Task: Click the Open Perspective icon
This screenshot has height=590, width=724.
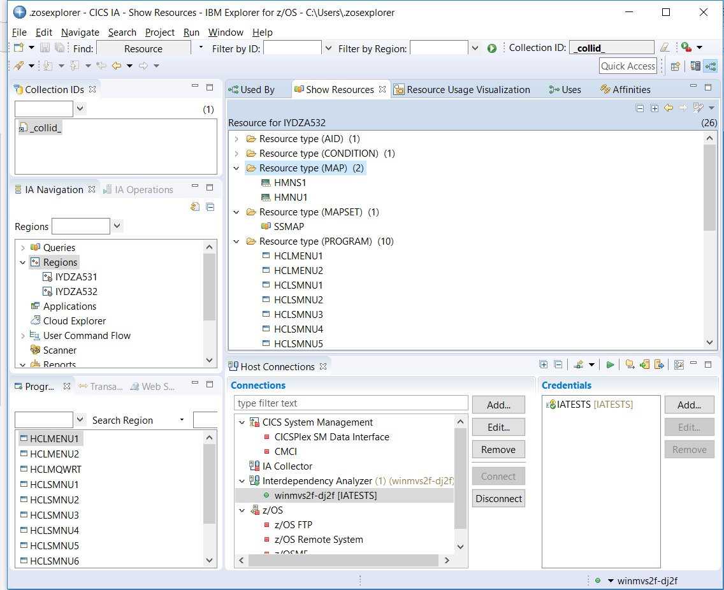Action: (x=675, y=66)
